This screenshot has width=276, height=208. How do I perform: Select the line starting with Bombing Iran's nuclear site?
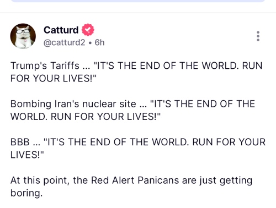[132, 104]
